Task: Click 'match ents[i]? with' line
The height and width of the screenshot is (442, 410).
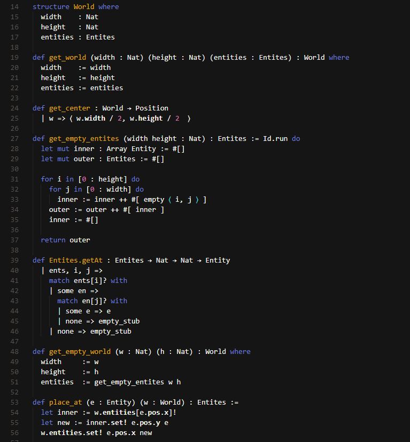Action: [88, 281]
